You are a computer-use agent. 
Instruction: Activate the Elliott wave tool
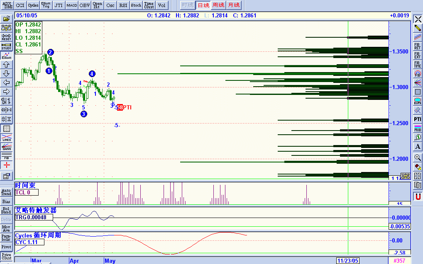[x=7, y=56]
